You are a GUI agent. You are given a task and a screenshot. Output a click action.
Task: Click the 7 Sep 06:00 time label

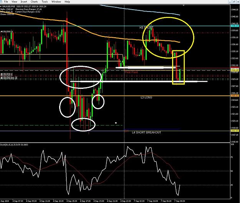coord(166,201)
